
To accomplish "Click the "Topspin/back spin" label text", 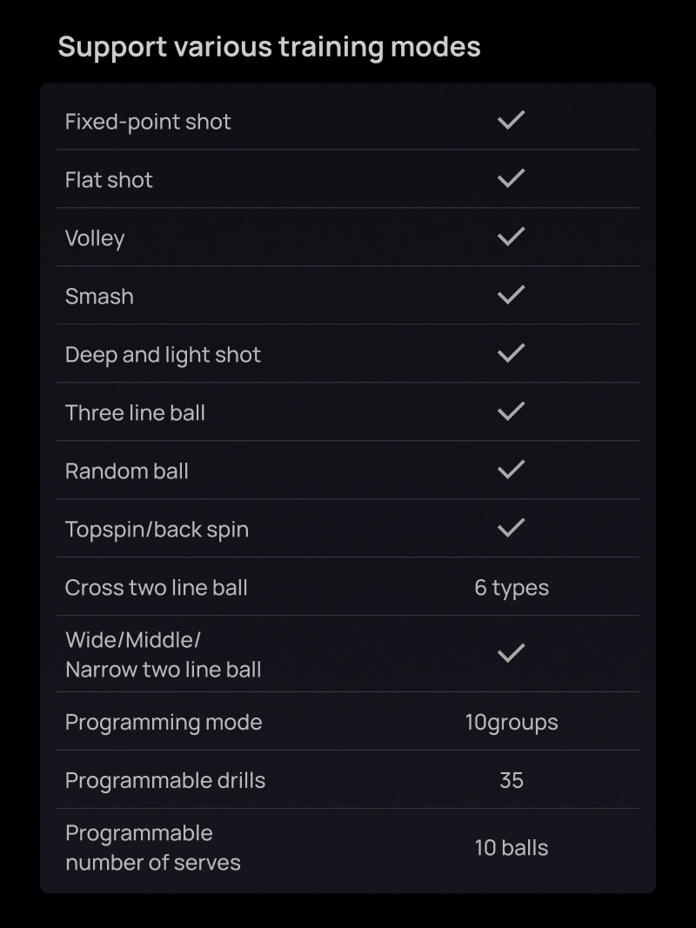I will pyautogui.click(x=157, y=529).
